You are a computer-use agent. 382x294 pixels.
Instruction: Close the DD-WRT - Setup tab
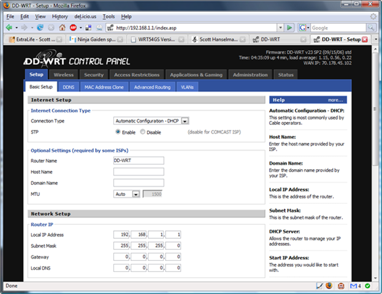point(365,39)
